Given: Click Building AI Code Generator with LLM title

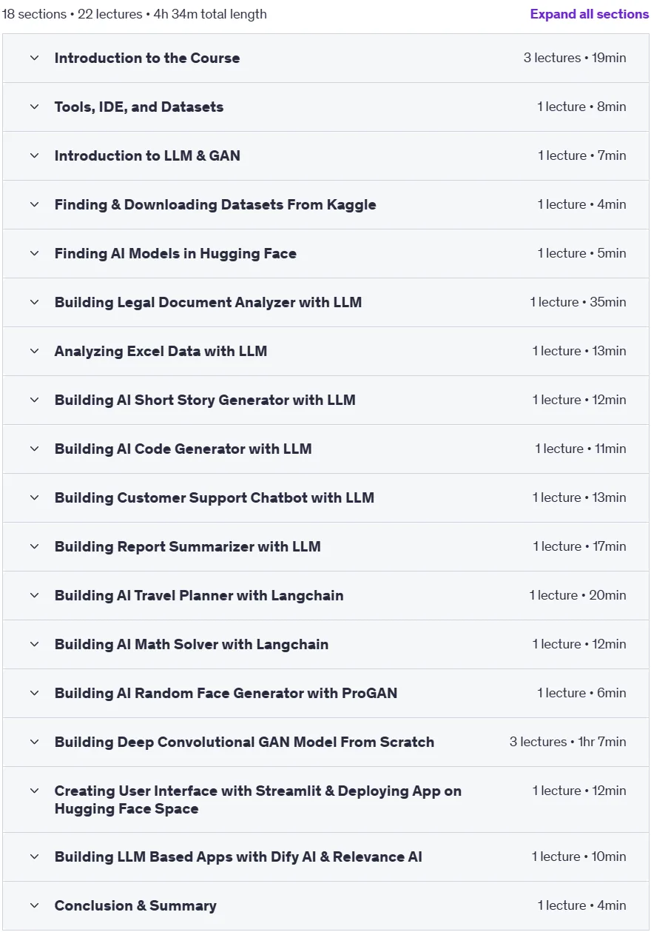Looking at the screenshot, I should 183,449.
